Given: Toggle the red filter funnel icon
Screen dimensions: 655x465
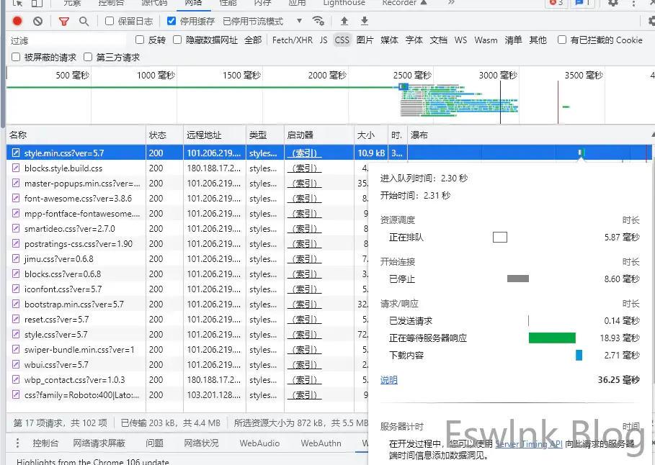Looking at the screenshot, I should (x=63, y=22).
